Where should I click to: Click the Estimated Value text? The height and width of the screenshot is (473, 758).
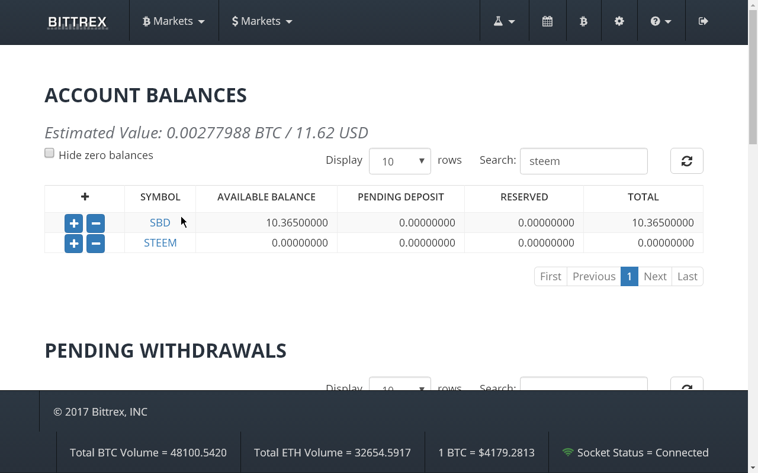point(207,132)
